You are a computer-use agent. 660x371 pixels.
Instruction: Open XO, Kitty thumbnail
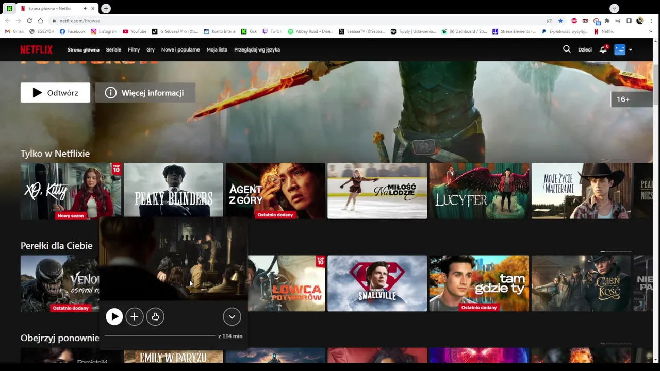click(71, 191)
